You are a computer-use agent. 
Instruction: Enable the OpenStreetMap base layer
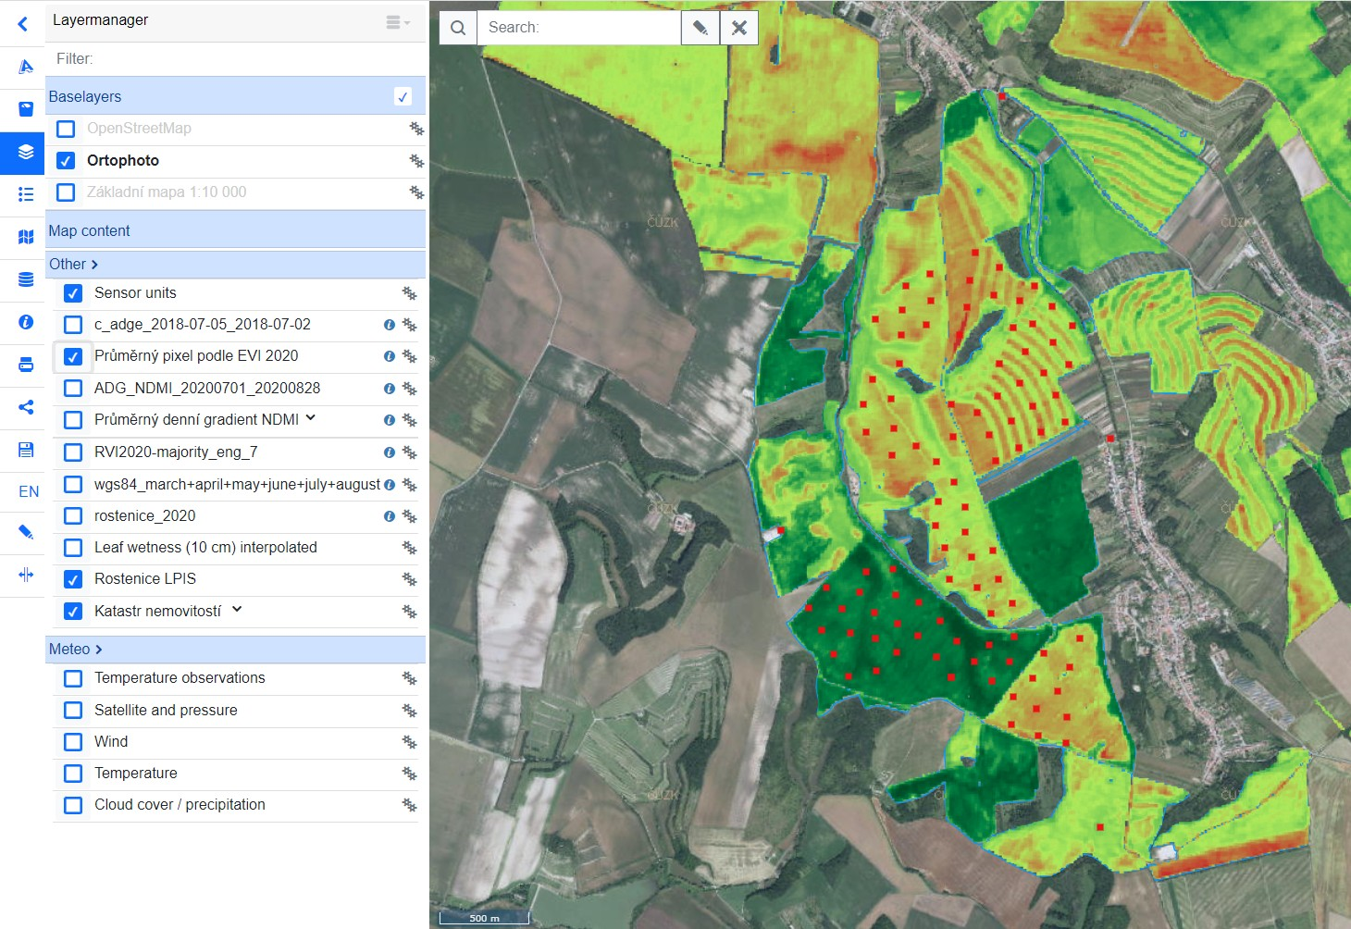[x=66, y=129]
